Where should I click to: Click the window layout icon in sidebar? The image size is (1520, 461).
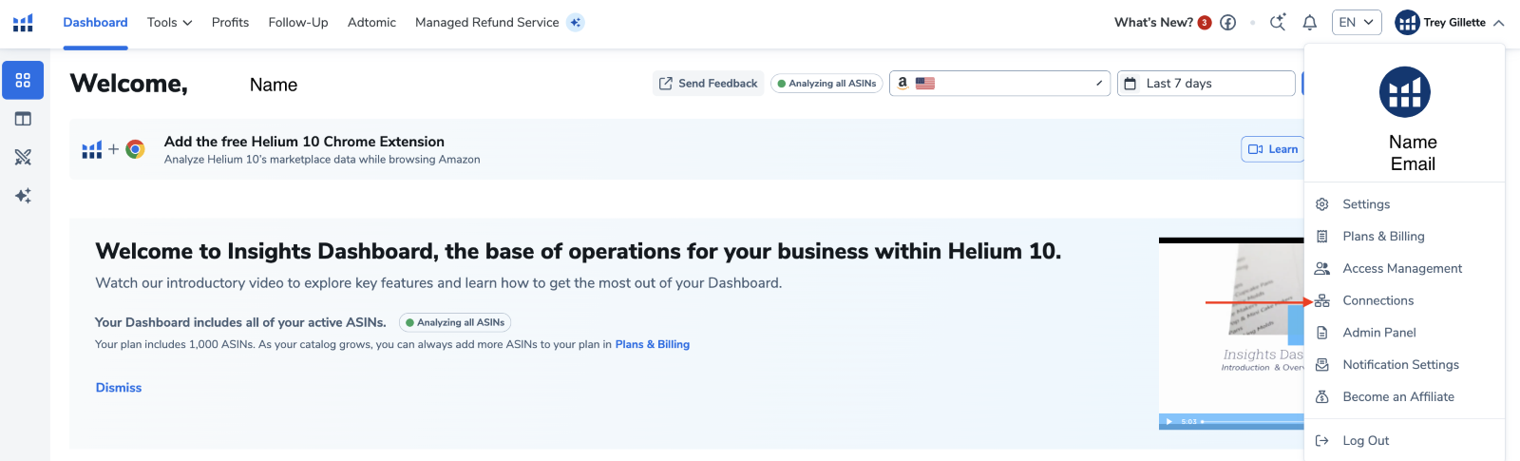(23, 119)
